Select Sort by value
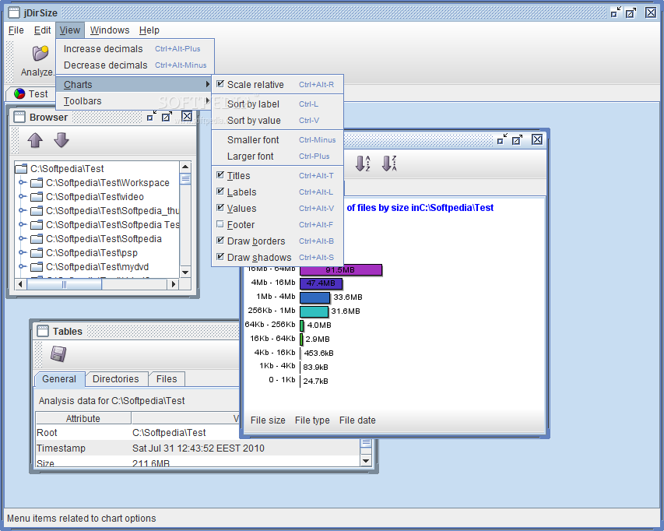Image resolution: width=664 pixels, height=531 pixels. pos(277,120)
